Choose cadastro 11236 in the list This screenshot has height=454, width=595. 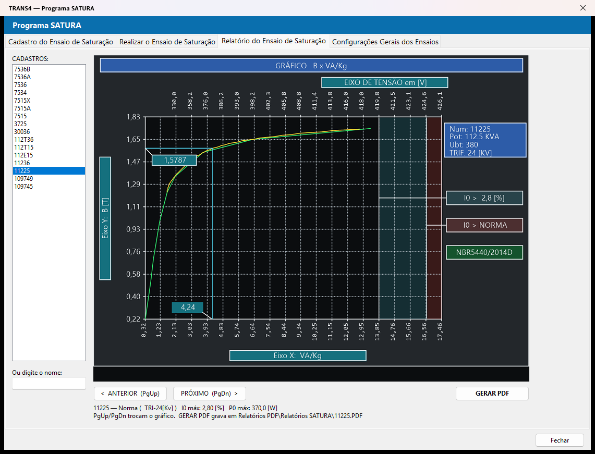(x=49, y=163)
